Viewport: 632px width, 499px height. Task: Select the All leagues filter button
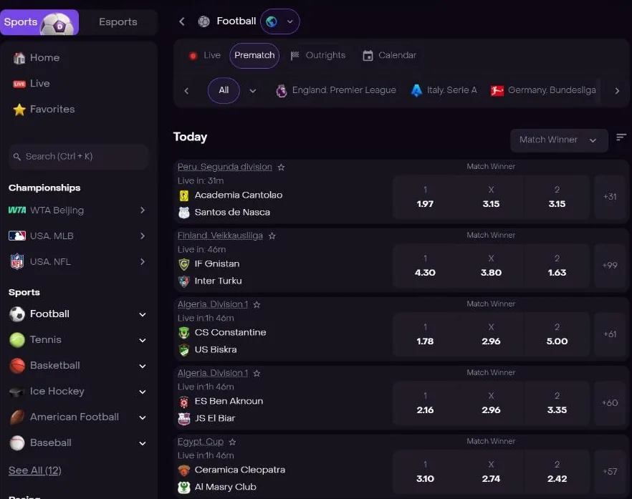224,91
